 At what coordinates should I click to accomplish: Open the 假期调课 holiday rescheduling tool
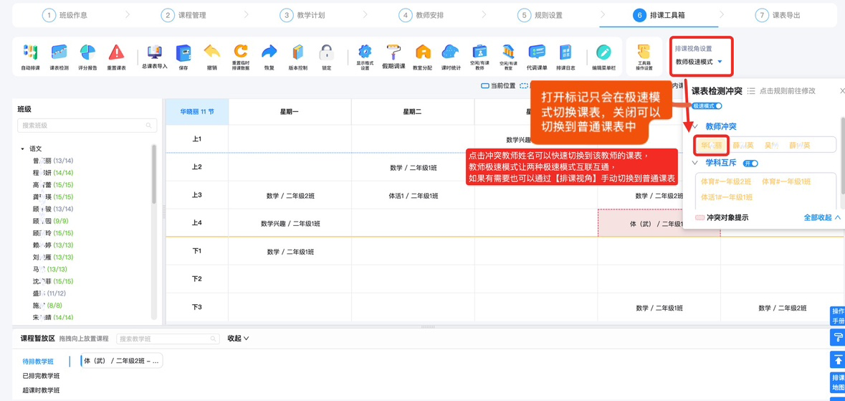[393, 57]
